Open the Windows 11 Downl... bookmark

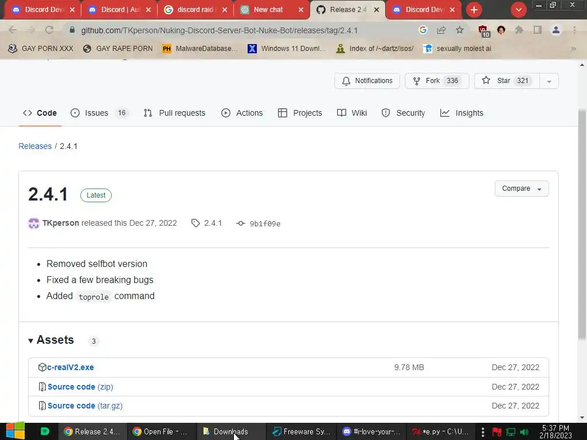pyautogui.click(x=287, y=49)
